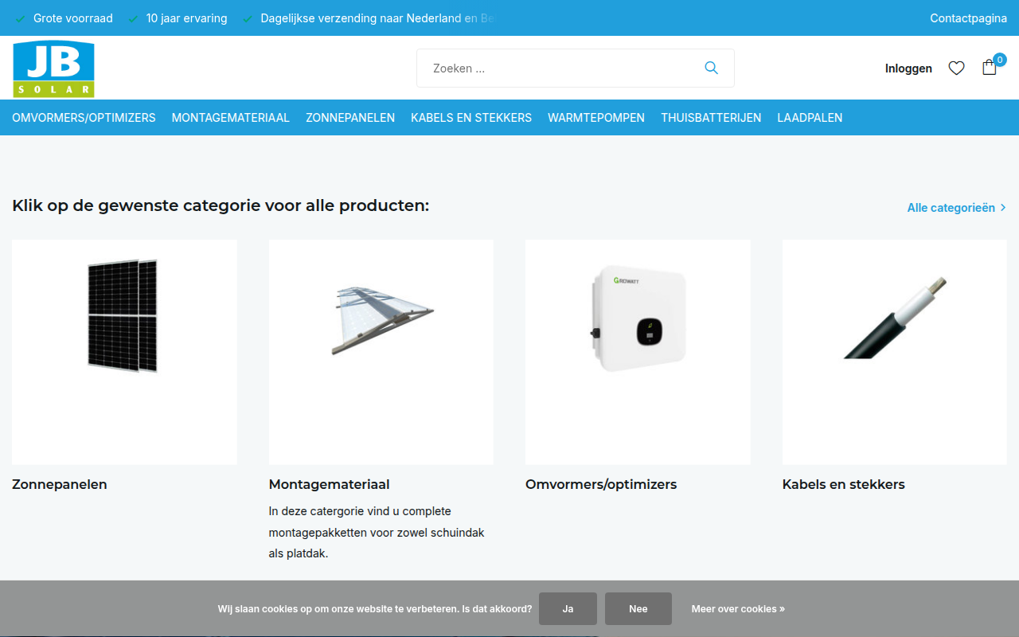Open Kabels en Stekkers menu
1019x637 pixels.
point(471,118)
